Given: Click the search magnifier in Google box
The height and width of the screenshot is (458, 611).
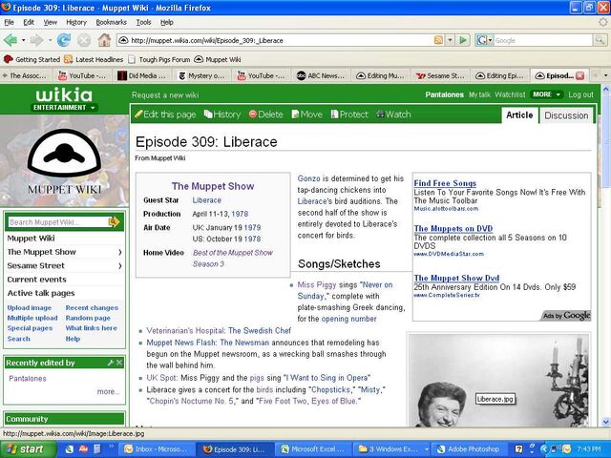Looking at the screenshot, I should (600, 40).
